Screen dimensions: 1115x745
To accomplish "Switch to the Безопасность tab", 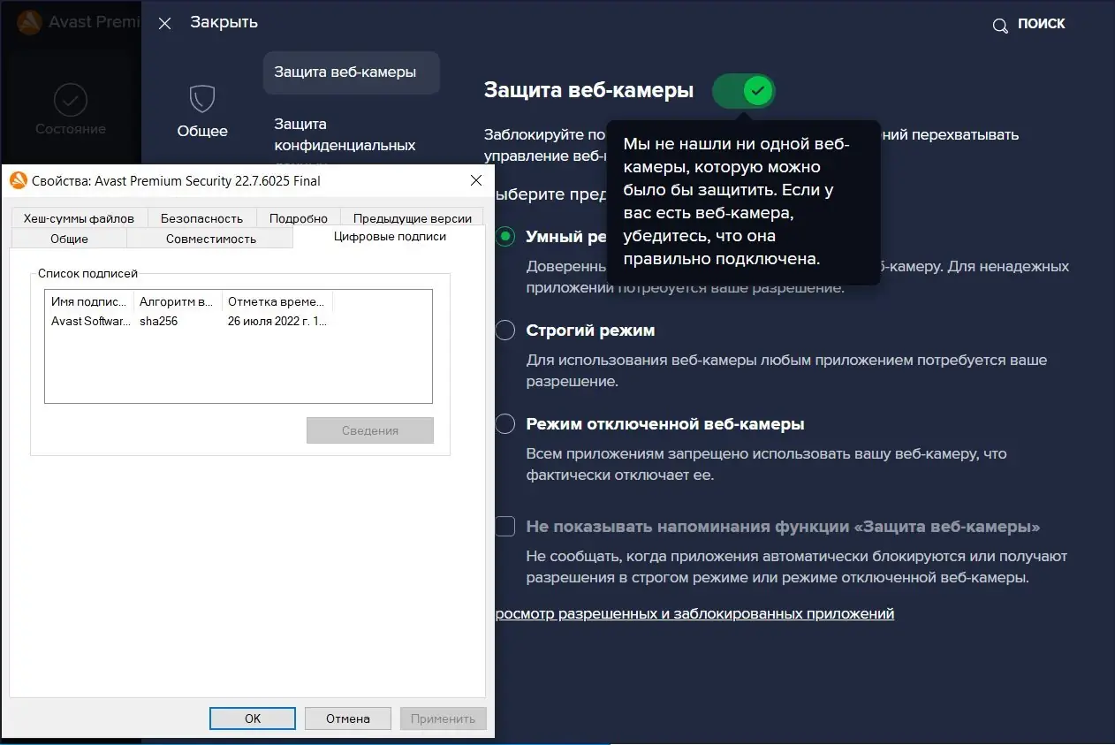I will click(201, 218).
